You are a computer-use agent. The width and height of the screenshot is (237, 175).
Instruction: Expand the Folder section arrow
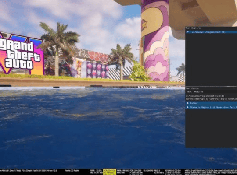(x=188, y=103)
